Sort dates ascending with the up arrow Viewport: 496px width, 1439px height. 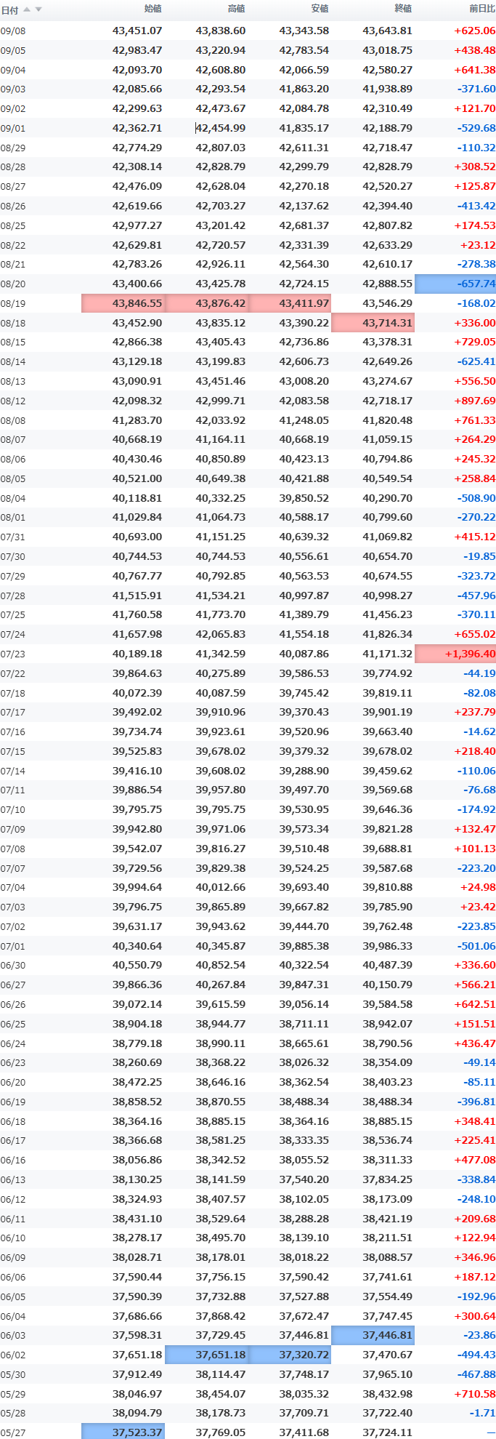(x=28, y=9)
